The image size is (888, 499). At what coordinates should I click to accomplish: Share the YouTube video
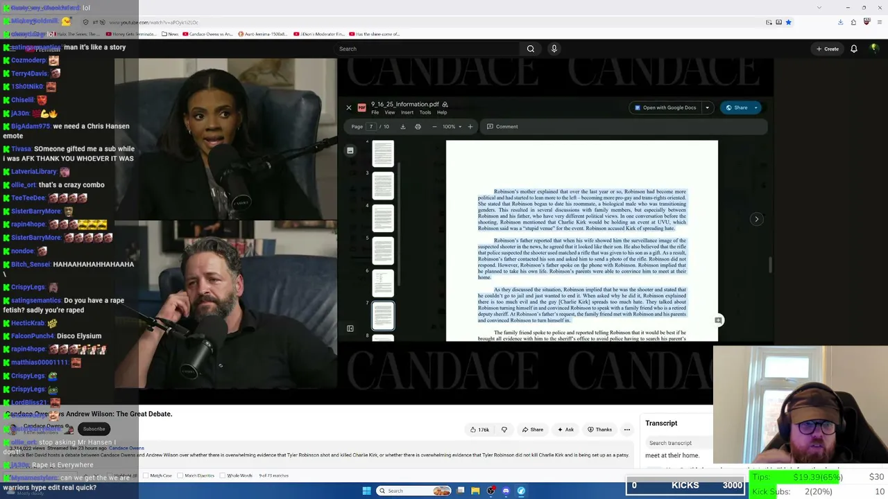click(533, 430)
